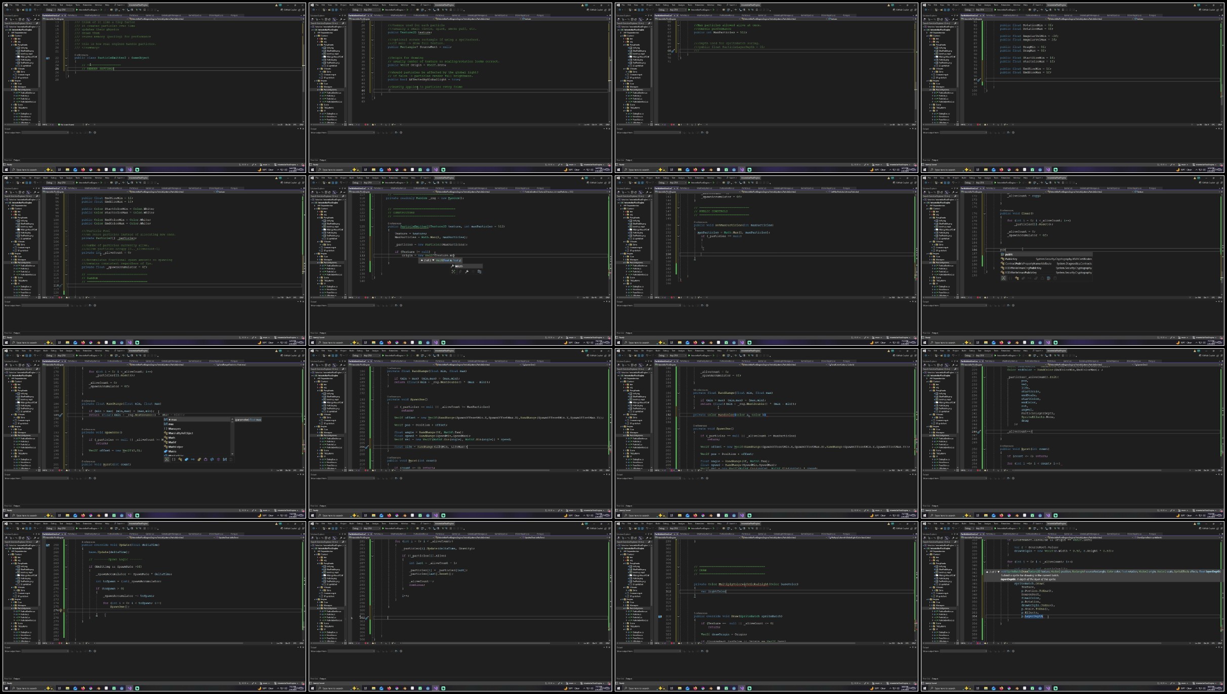Click inheritance glyph beside Draw(SpriteBatch) override line
1227x694 pixels.
(x=660, y=617)
